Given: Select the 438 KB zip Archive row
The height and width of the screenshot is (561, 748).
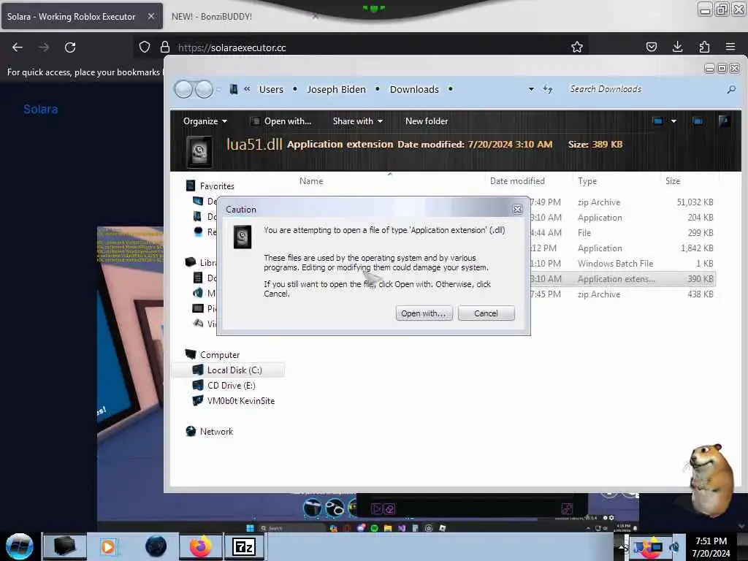Looking at the screenshot, I should point(622,294).
